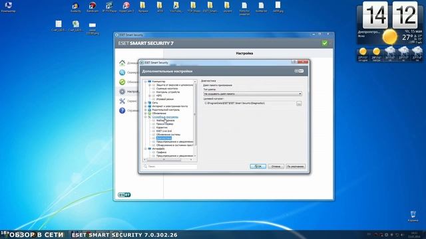This screenshot has width=426, height=239.
Task: Select the Bandicam desktop shortcut
Action: pyautogui.click(x=93, y=7)
